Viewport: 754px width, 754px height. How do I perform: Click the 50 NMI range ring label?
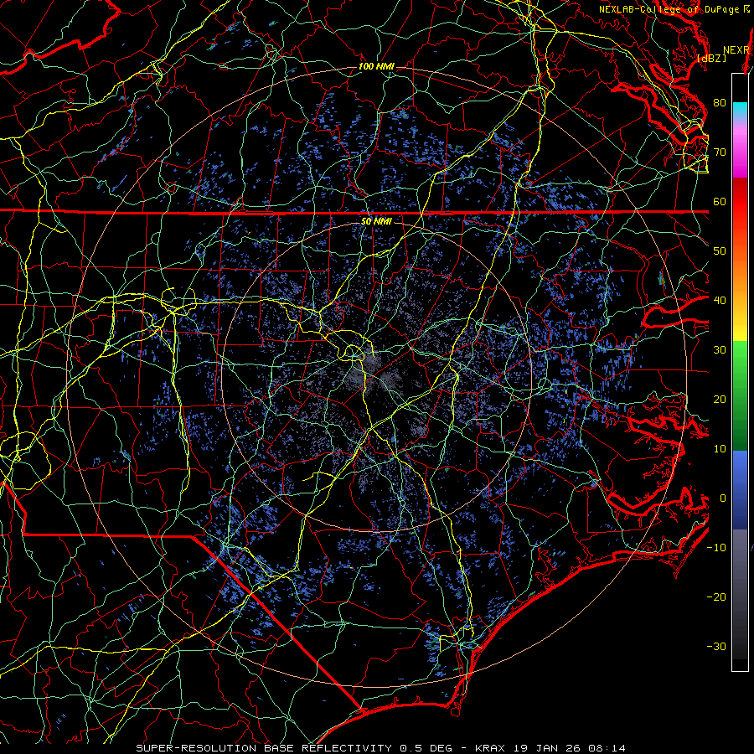coord(376,221)
